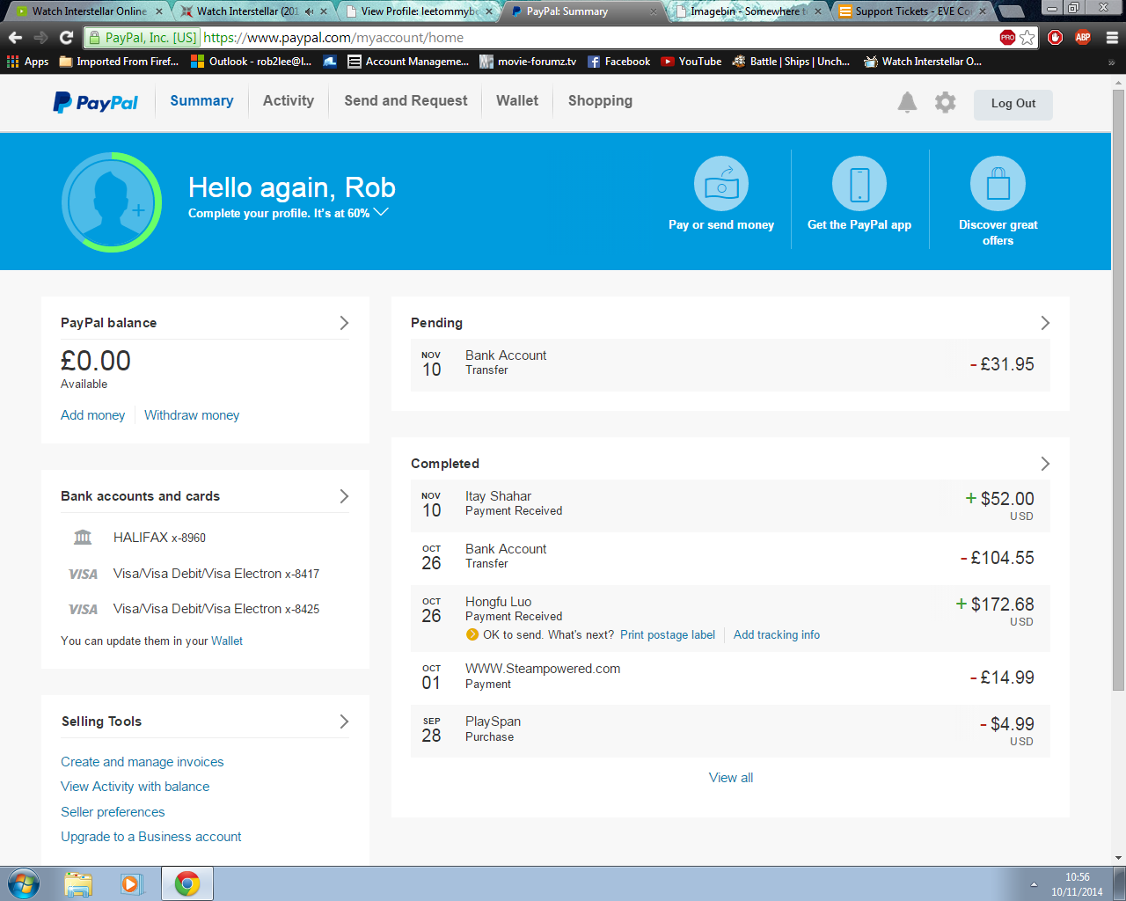Click the Discover great offers bag icon
The height and width of the screenshot is (901, 1126).
pos(998,183)
